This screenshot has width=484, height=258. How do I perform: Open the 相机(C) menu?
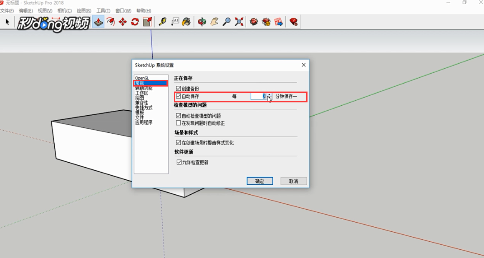(65, 11)
